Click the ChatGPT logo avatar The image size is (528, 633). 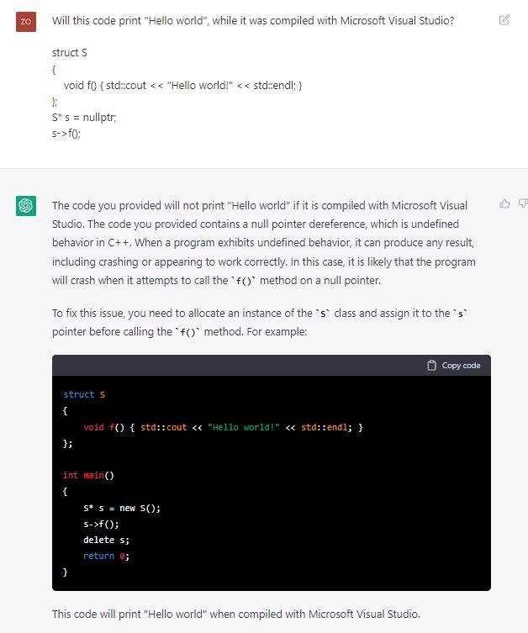(x=26, y=206)
